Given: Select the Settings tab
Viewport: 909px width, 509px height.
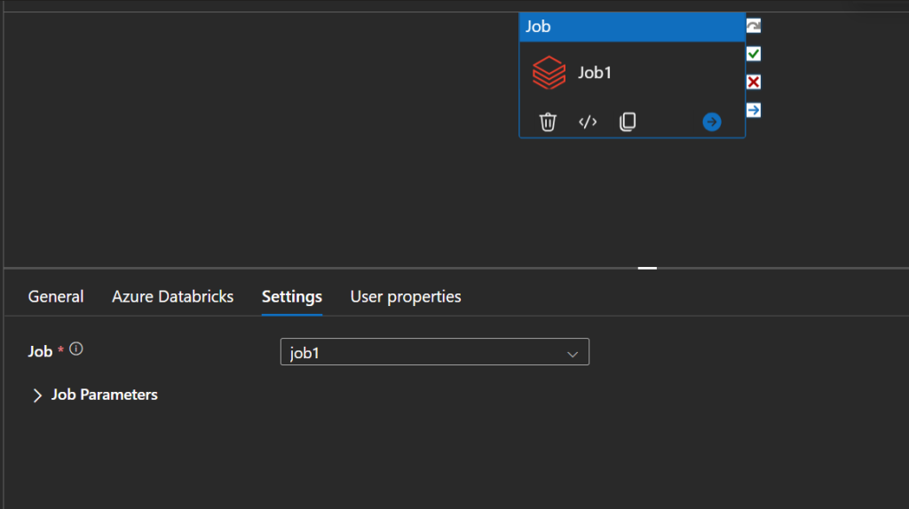Looking at the screenshot, I should 291,297.
